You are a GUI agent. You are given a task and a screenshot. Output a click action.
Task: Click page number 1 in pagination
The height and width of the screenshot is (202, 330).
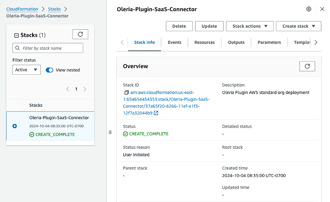coord(76,89)
